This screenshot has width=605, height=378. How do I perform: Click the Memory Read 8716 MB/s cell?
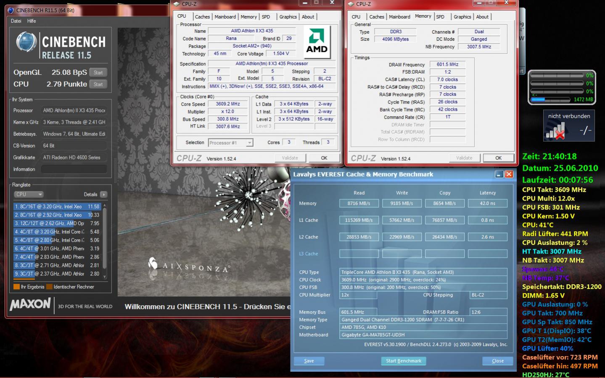359,203
